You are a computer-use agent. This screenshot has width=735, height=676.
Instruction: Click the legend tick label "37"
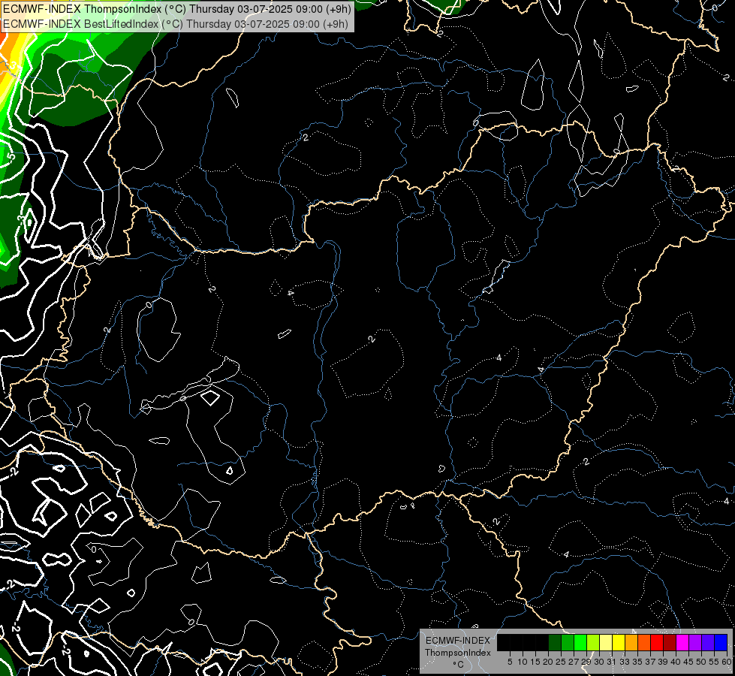(650, 662)
